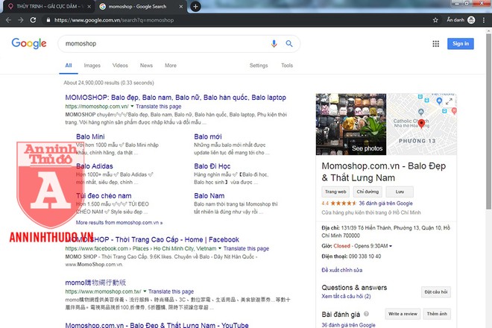
Task: Open the Balo Mini sitelink
Action: click(x=90, y=136)
